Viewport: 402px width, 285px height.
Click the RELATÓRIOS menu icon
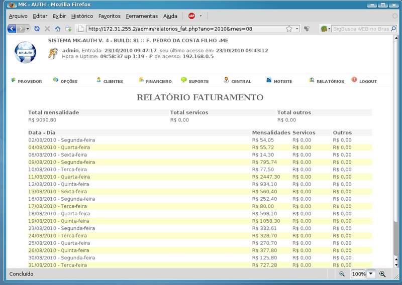[312, 80]
